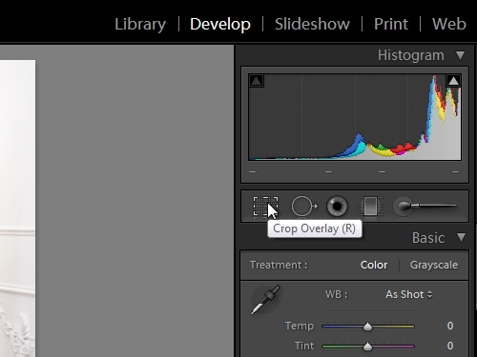Set treatment to Color
Viewport: 477px width, 357px height.
coord(374,265)
